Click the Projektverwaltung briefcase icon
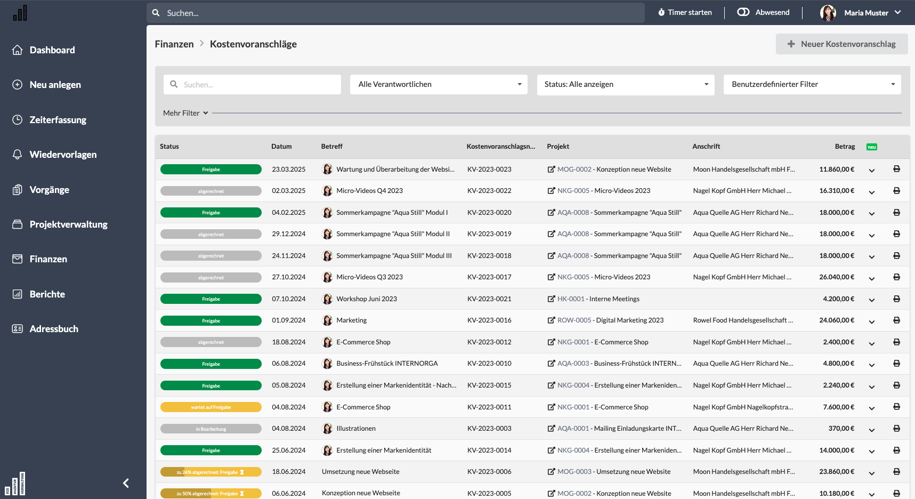 click(17, 224)
